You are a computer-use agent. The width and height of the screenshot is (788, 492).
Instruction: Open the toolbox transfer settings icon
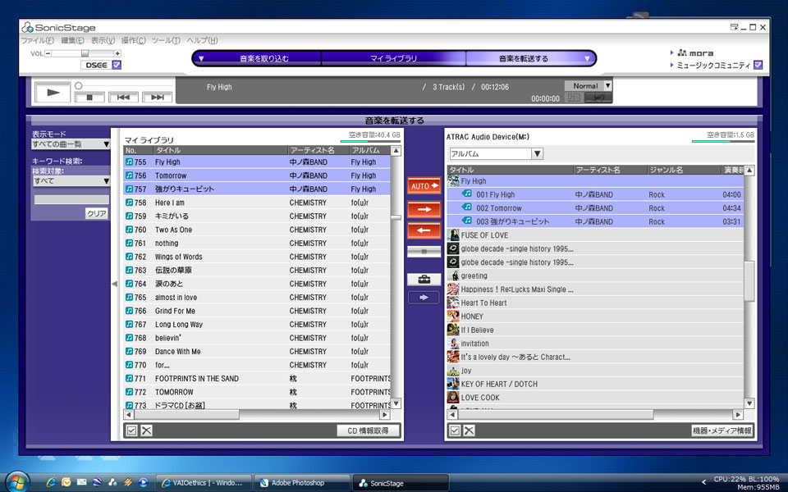424,279
